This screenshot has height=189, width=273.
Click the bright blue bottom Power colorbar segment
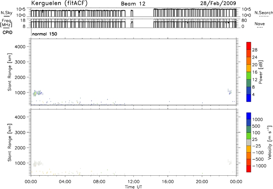(249, 98)
